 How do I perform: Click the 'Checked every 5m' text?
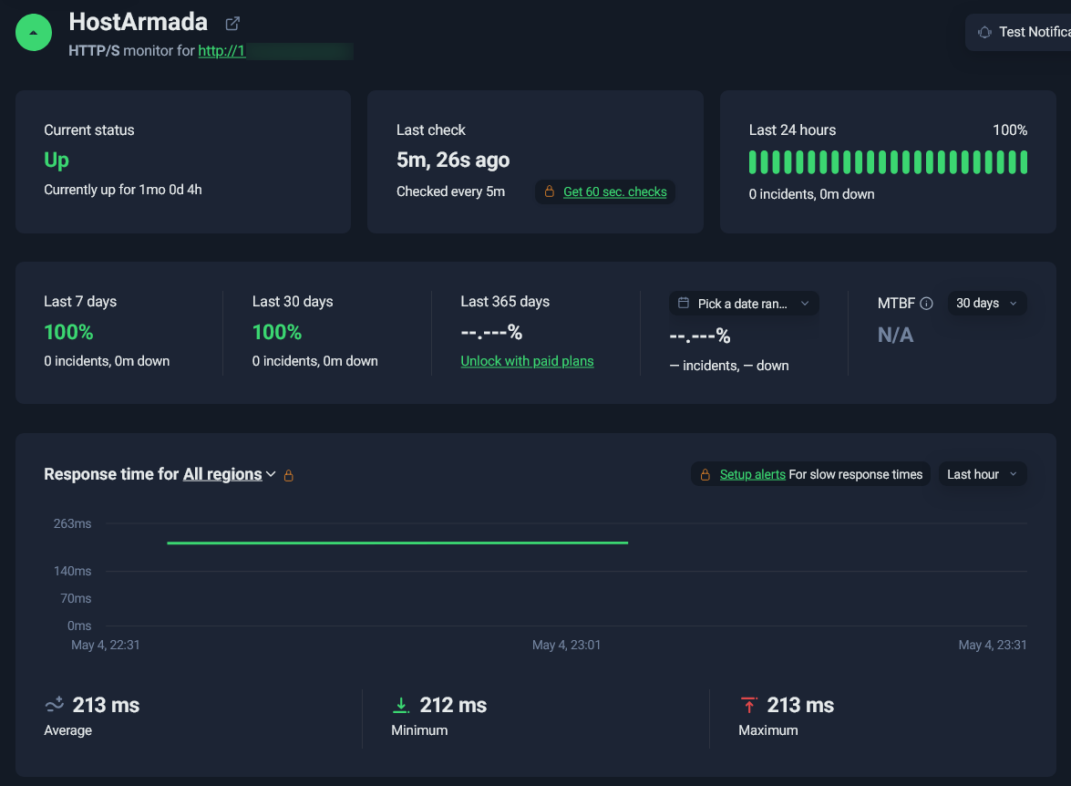[x=451, y=192]
